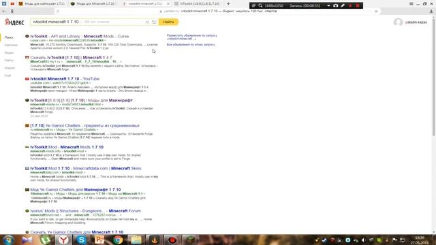Click the paladin.kazak username
436x245 pixels.
click(416, 22)
